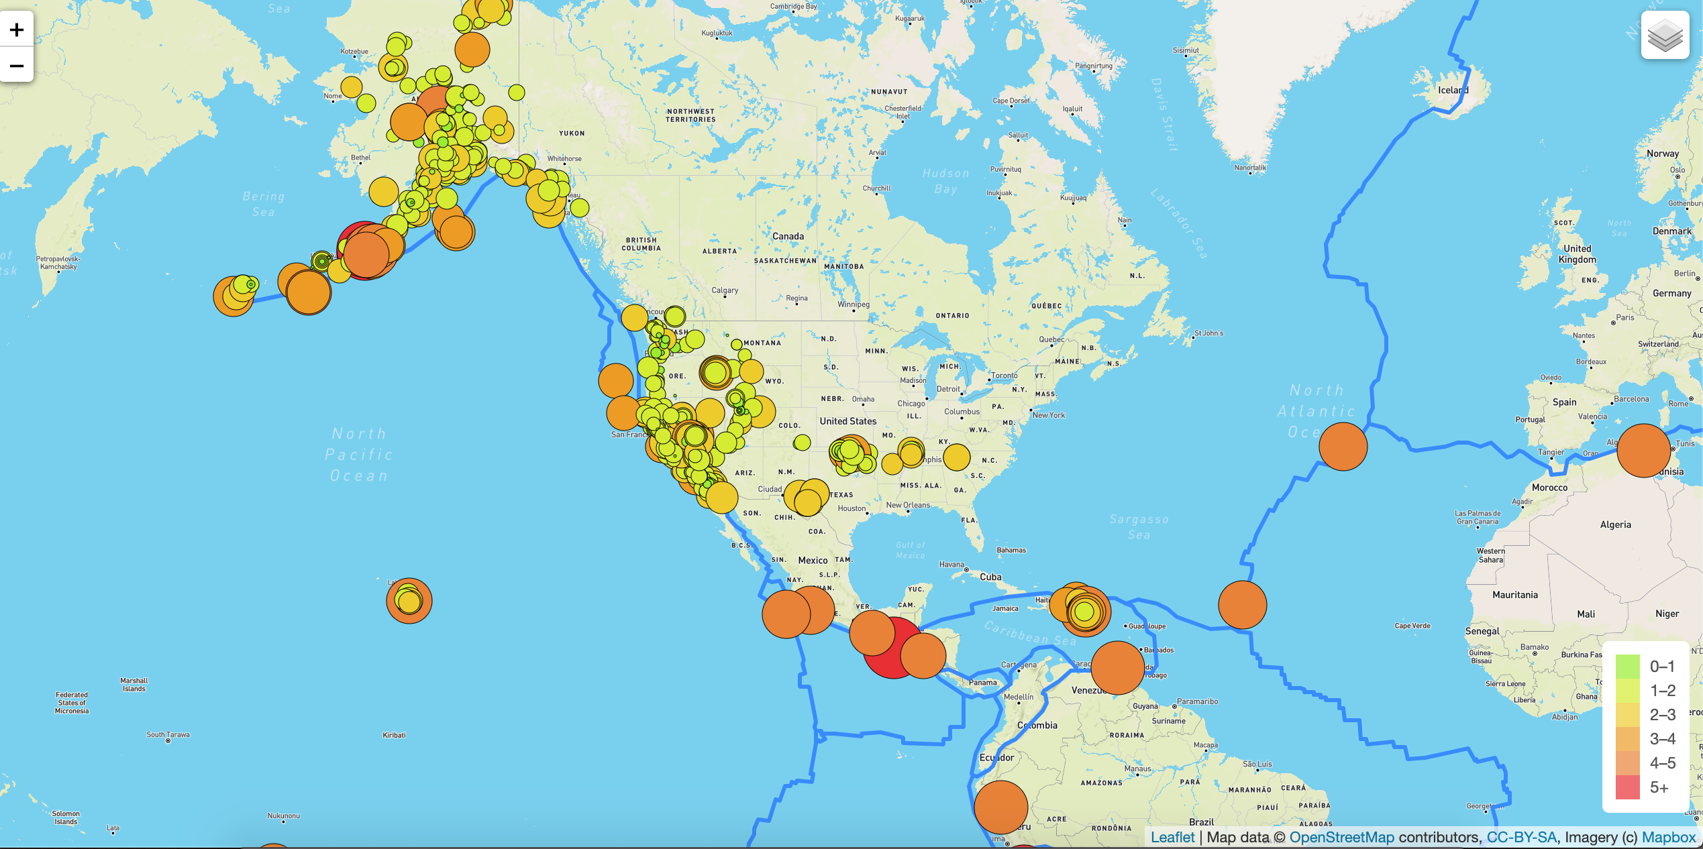The image size is (1703, 849).
Task: Click the "NUNAVUT" territory label
Action: coord(889,92)
